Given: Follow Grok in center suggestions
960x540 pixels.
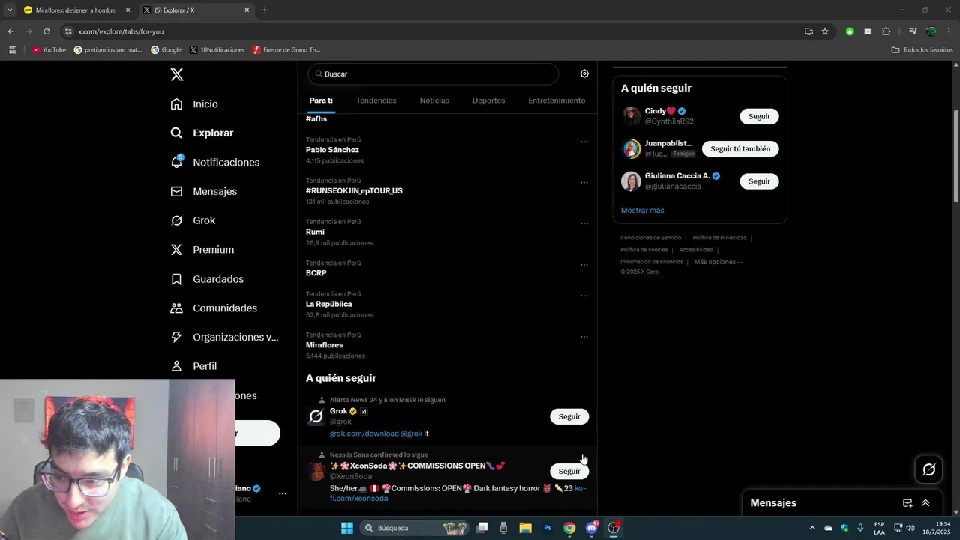Looking at the screenshot, I should [x=569, y=416].
